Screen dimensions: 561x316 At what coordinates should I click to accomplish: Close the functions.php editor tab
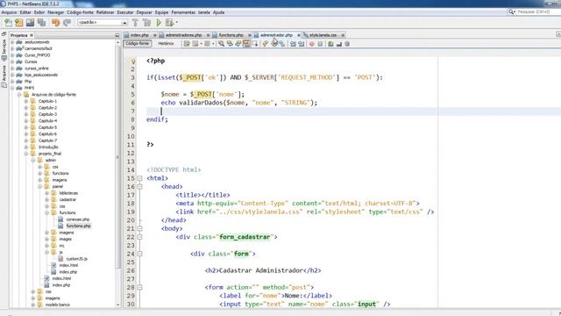click(x=249, y=35)
